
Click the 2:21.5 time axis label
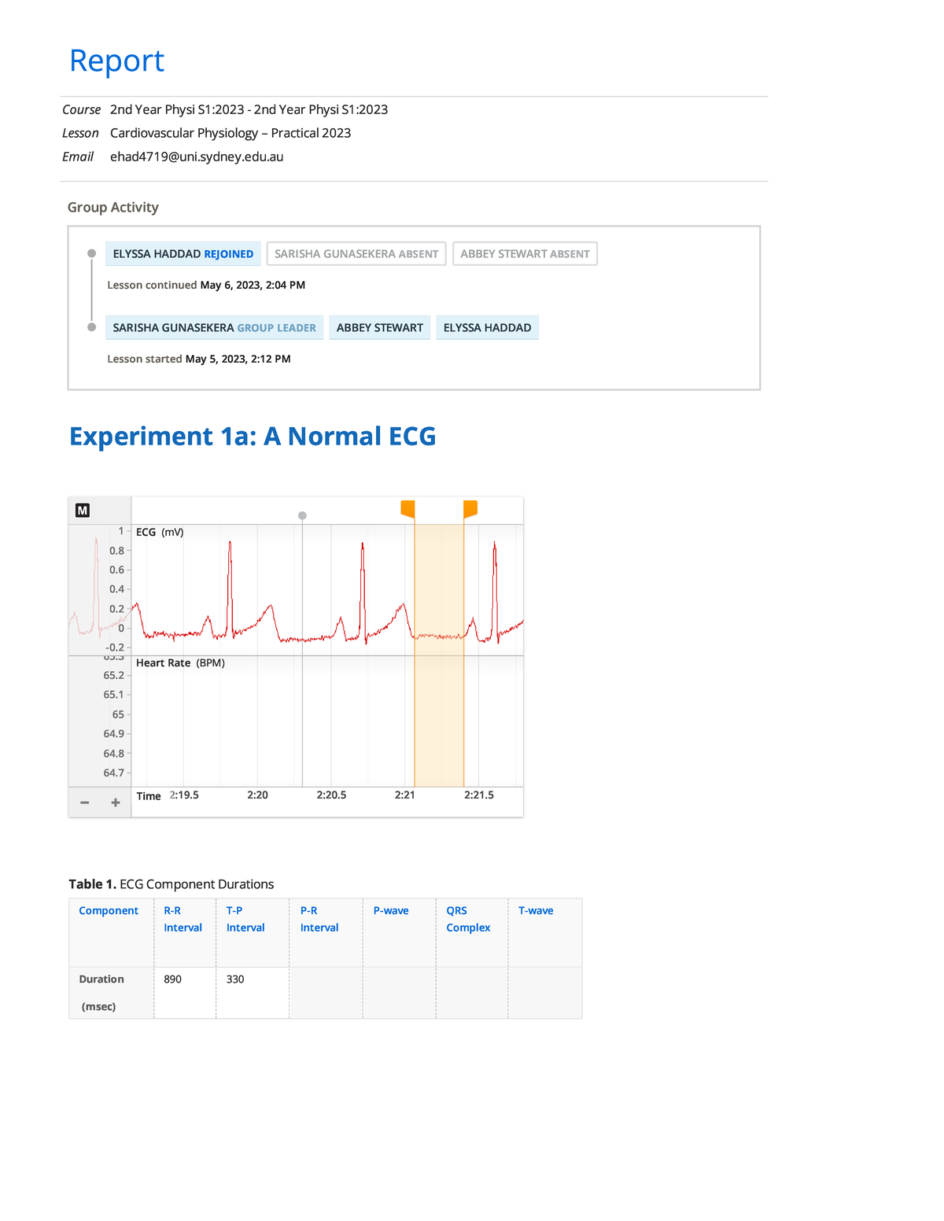(x=479, y=795)
